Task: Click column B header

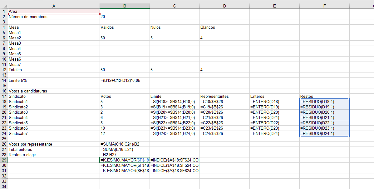Action: pos(125,6)
